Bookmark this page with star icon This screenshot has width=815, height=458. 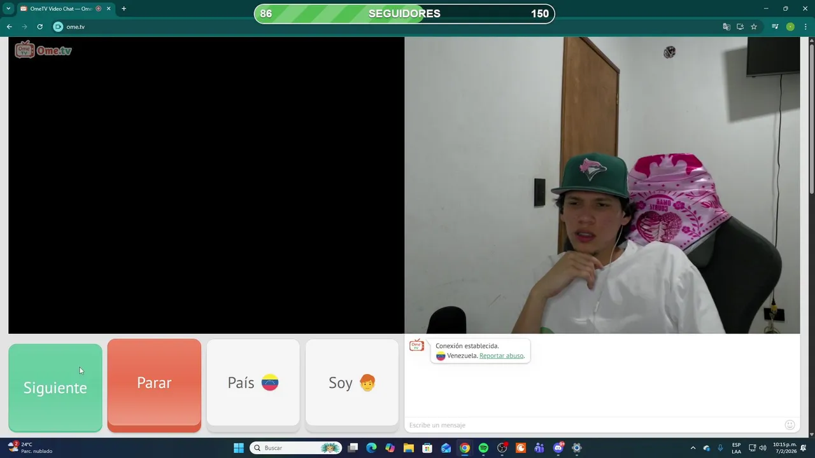coord(754,27)
